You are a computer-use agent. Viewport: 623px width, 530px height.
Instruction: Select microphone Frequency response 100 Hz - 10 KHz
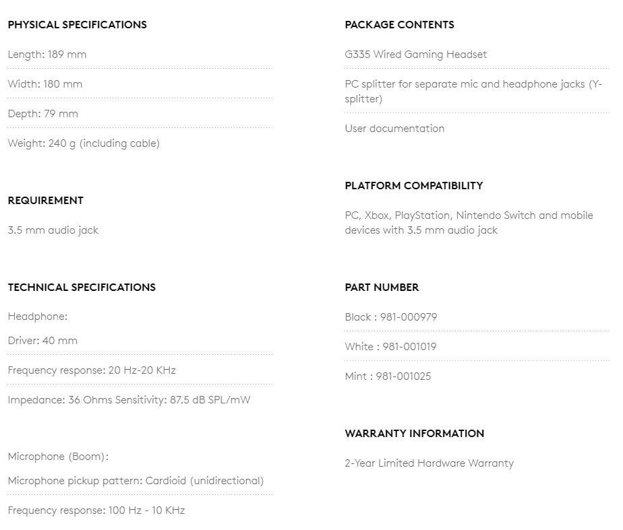coord(96,510)
